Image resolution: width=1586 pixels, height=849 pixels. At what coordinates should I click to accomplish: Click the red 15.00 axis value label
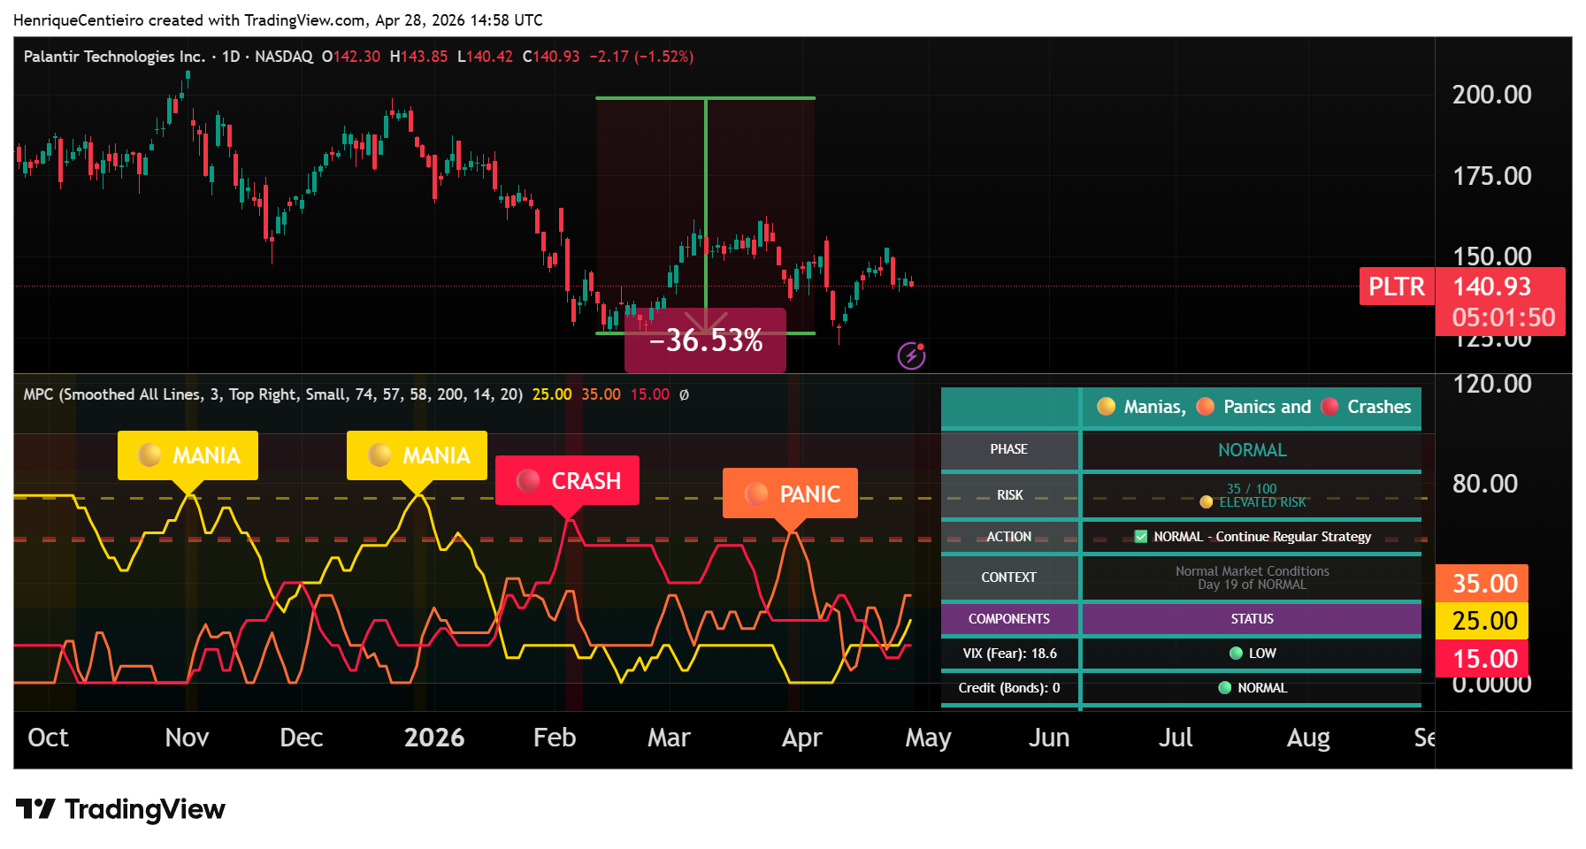pyautogui.click(x=1483, y=659)
